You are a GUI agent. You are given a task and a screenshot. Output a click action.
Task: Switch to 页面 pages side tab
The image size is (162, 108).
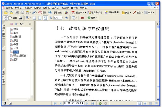coord(4,35)
